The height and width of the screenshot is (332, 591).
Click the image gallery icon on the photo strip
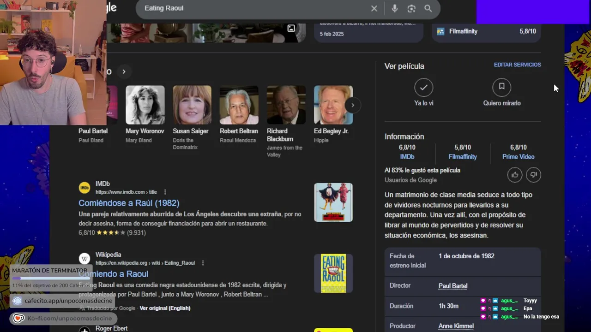coord(291,29)
